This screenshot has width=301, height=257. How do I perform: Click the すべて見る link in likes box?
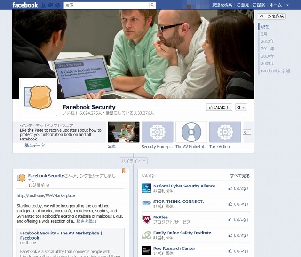click(x=240, y=176)
